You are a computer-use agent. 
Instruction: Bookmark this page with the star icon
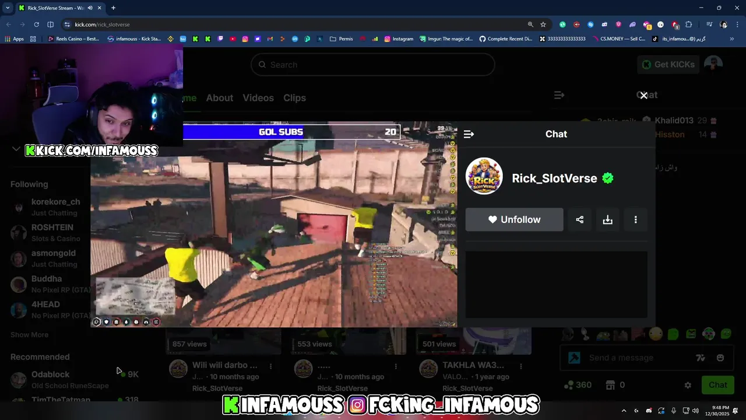click(543, 24)
